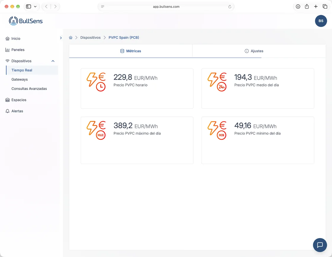Click the 194,3 EUR/MWh value
Image resolution: width=332 pixels, height=257 pixels.
coord(256,77)
